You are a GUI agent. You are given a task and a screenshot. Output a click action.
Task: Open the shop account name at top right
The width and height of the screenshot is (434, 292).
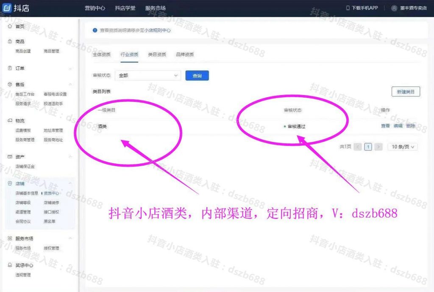pyautogui.click(x=413, y=8)
